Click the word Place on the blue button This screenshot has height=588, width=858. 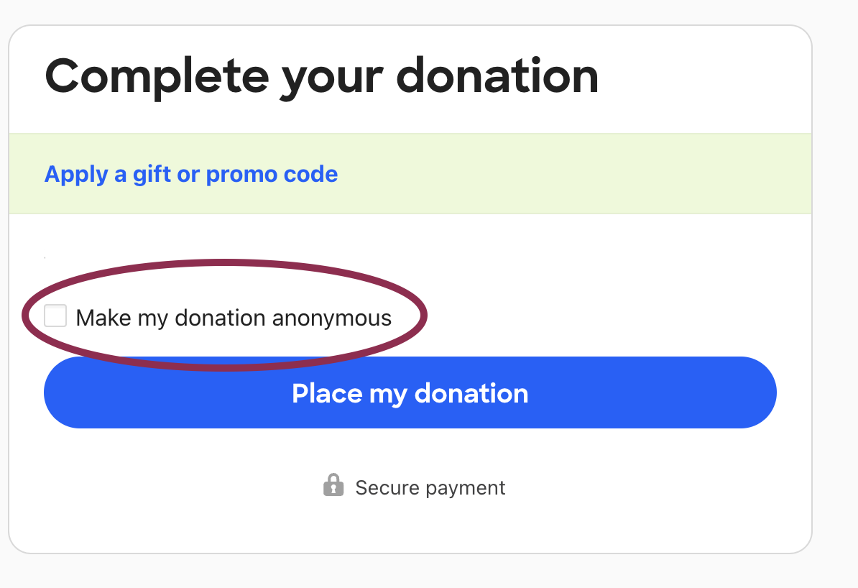coord(327,393)
